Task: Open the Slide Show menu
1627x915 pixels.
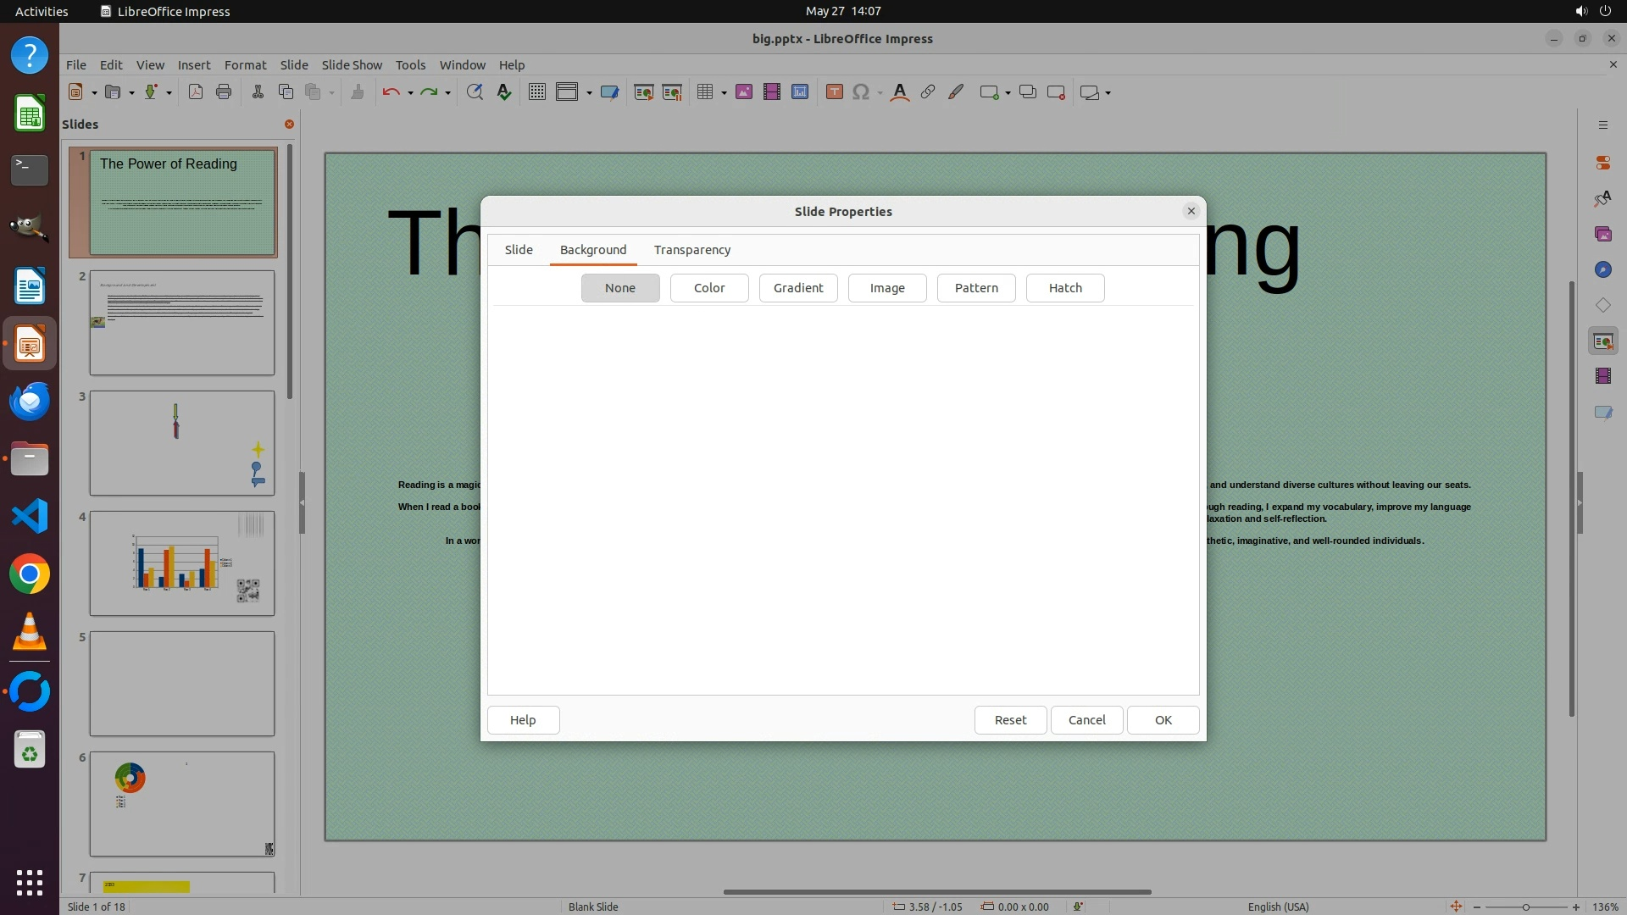Action: coord(352,65)
